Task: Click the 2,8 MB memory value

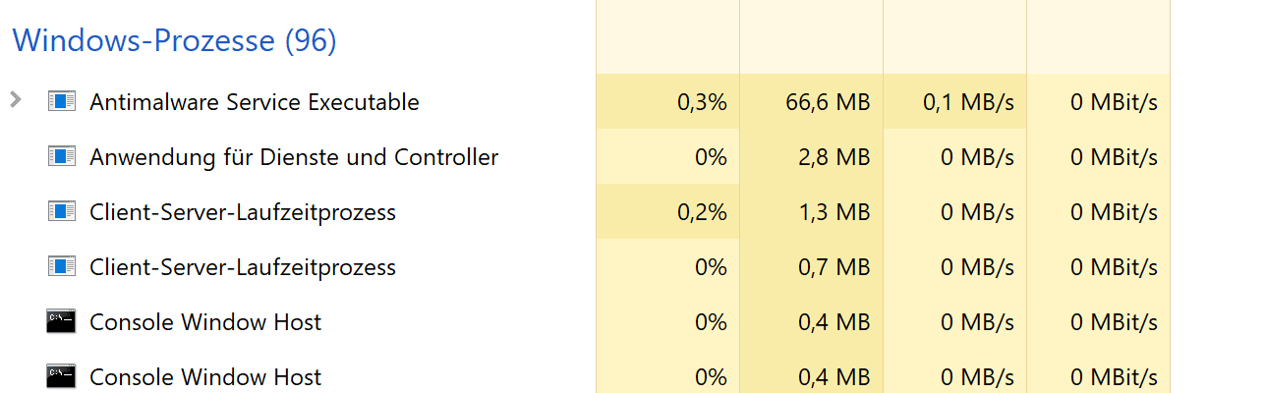Action: (835, 157)
